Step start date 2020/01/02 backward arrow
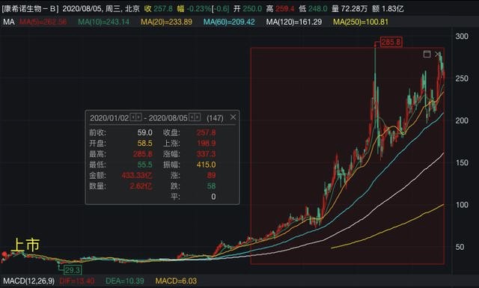Image resolution: width=479 pixels, height=288 pixels. (133, 117)
